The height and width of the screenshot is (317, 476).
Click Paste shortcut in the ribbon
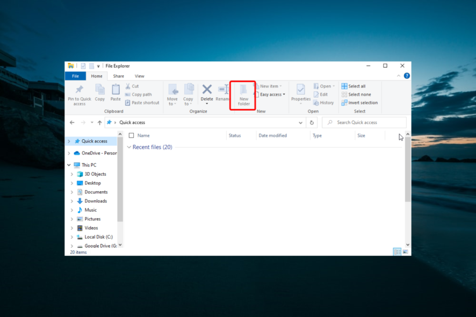142,103
